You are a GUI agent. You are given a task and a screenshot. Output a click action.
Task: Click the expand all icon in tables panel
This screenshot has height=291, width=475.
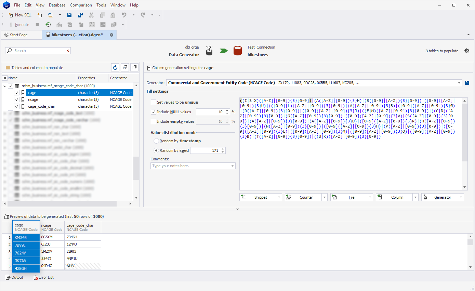click(125, 68)
